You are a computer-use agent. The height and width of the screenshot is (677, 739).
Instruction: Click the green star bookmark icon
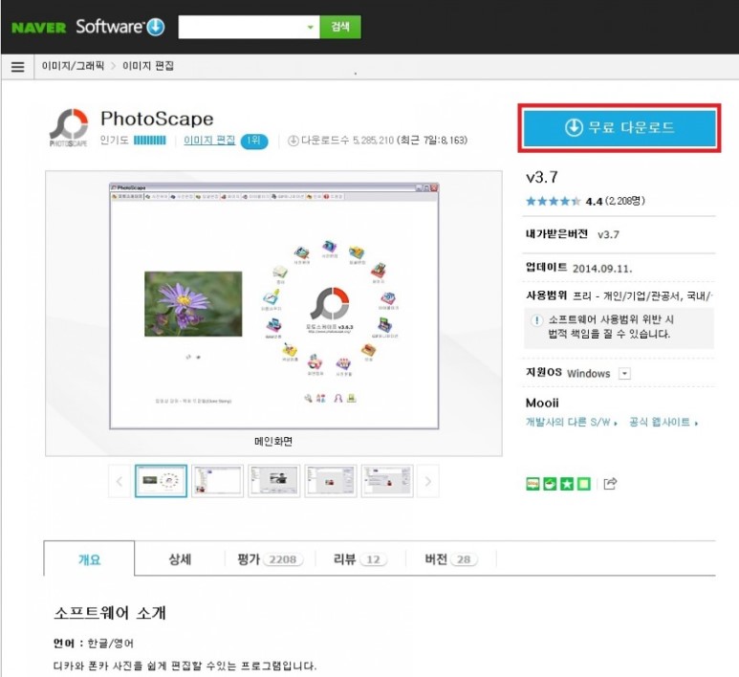pos(567,484)
